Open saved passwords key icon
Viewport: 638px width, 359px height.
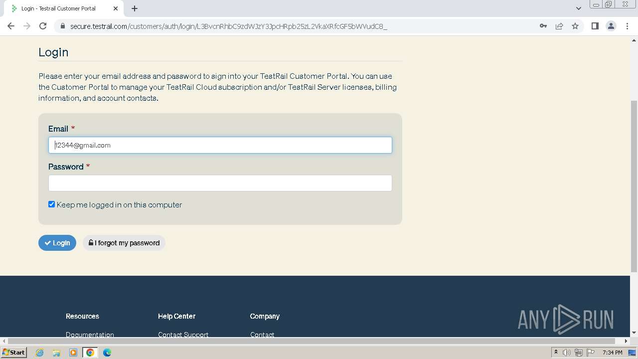543,26
